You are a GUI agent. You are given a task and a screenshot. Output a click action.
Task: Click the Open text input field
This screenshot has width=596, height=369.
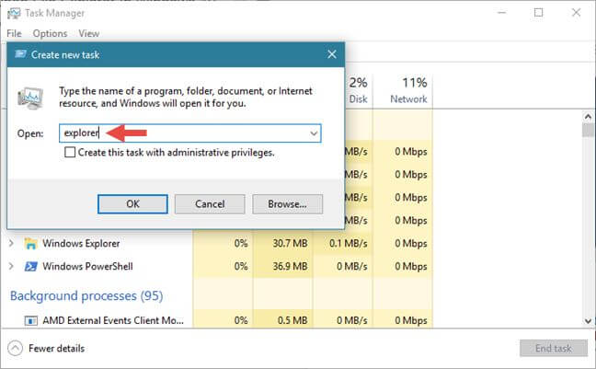pos(190,133)
